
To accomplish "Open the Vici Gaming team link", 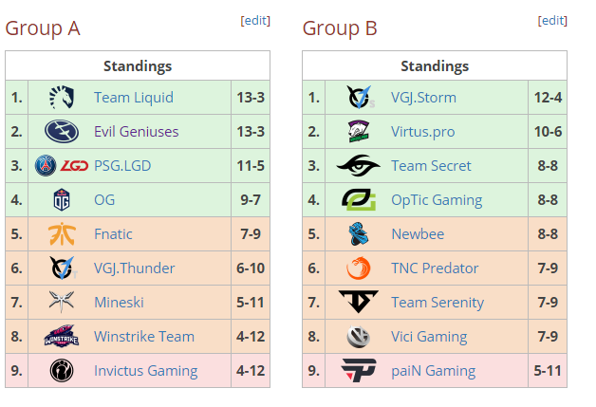I will click(x=429, y=337).
